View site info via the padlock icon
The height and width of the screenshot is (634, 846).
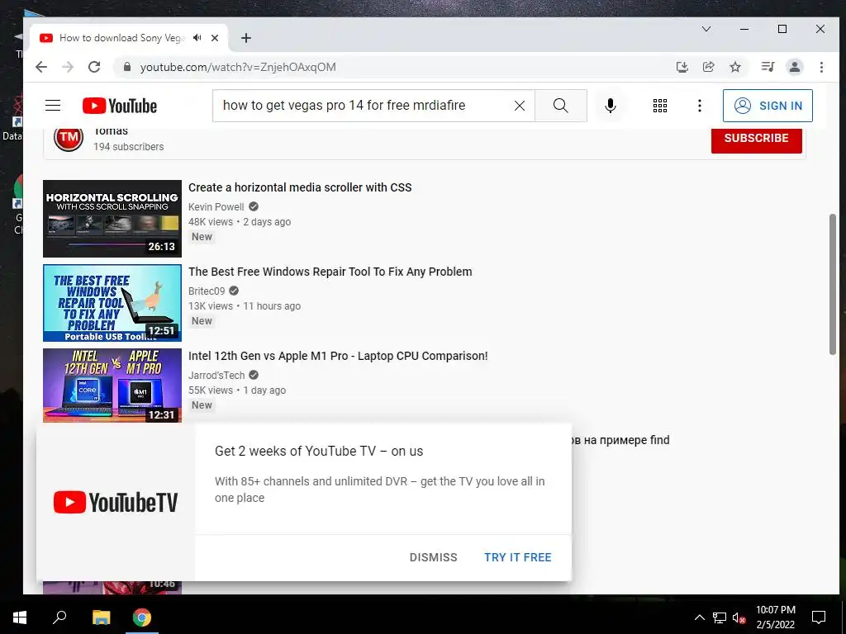[127, 67]
